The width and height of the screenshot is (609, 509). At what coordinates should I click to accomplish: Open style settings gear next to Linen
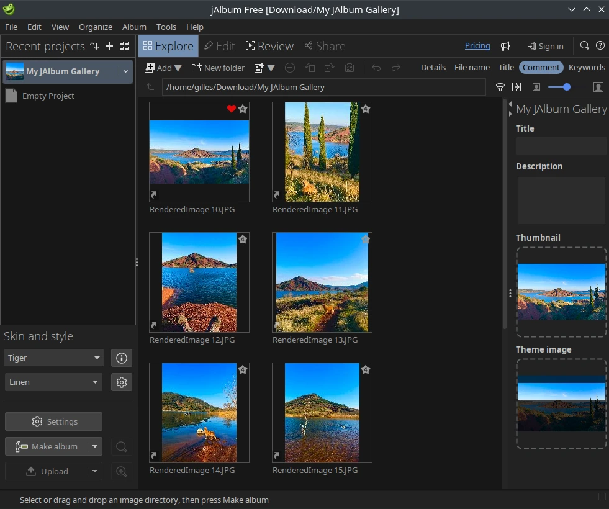(122, 382)
